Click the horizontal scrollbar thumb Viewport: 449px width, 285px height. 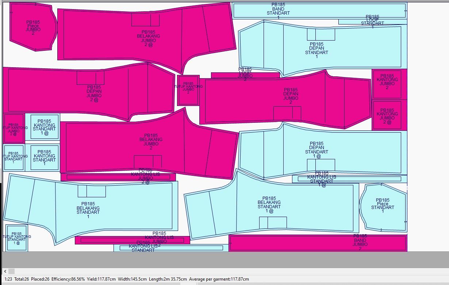point(11,271)
